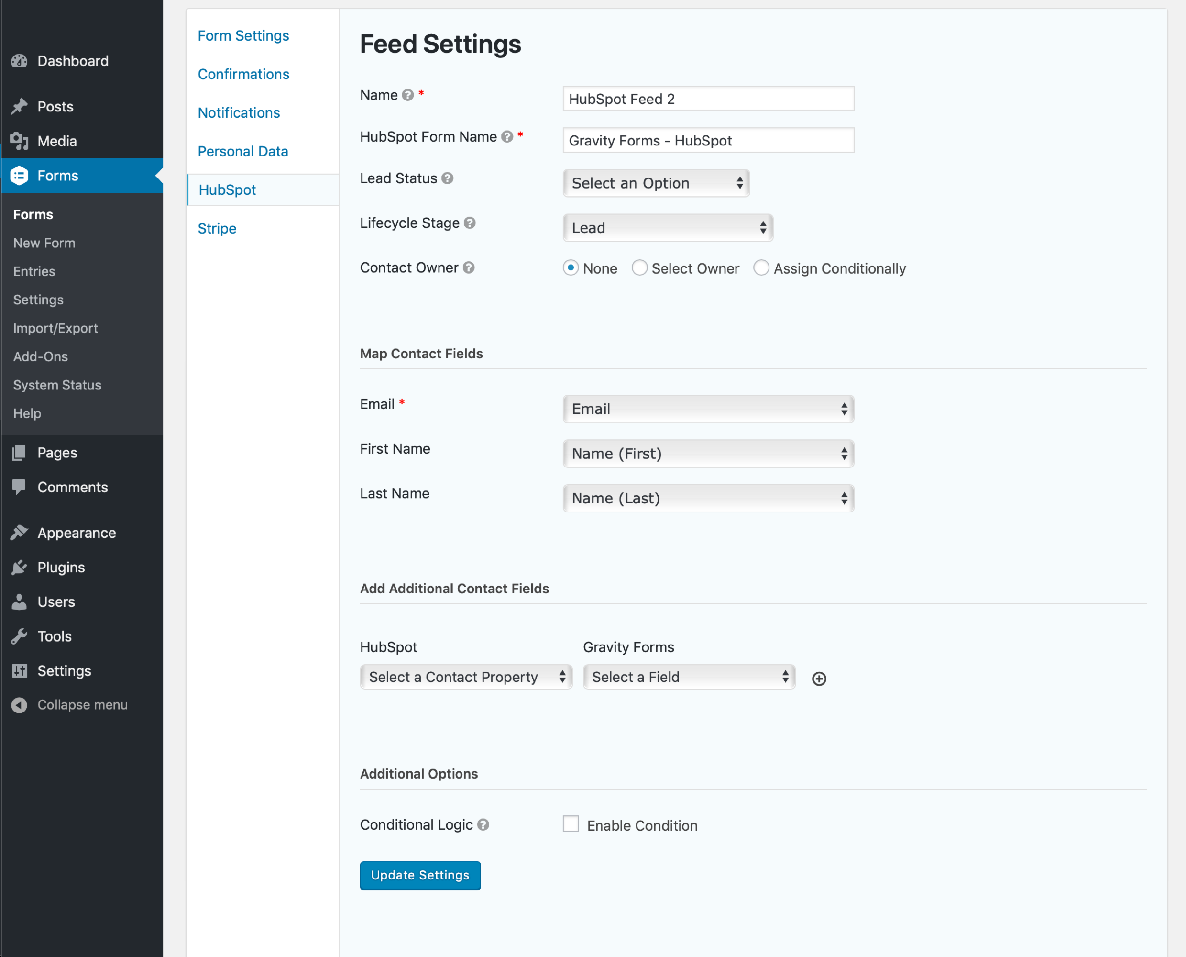This screenshot has width=1186, height=957.
Task: Open the Select a Field dropdown
Action: click(x=689, y=677)
